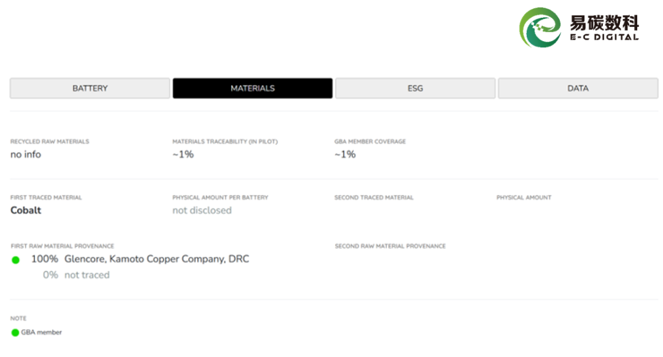Click the 'not disclosed' physical amount value

tap(202, 210)
